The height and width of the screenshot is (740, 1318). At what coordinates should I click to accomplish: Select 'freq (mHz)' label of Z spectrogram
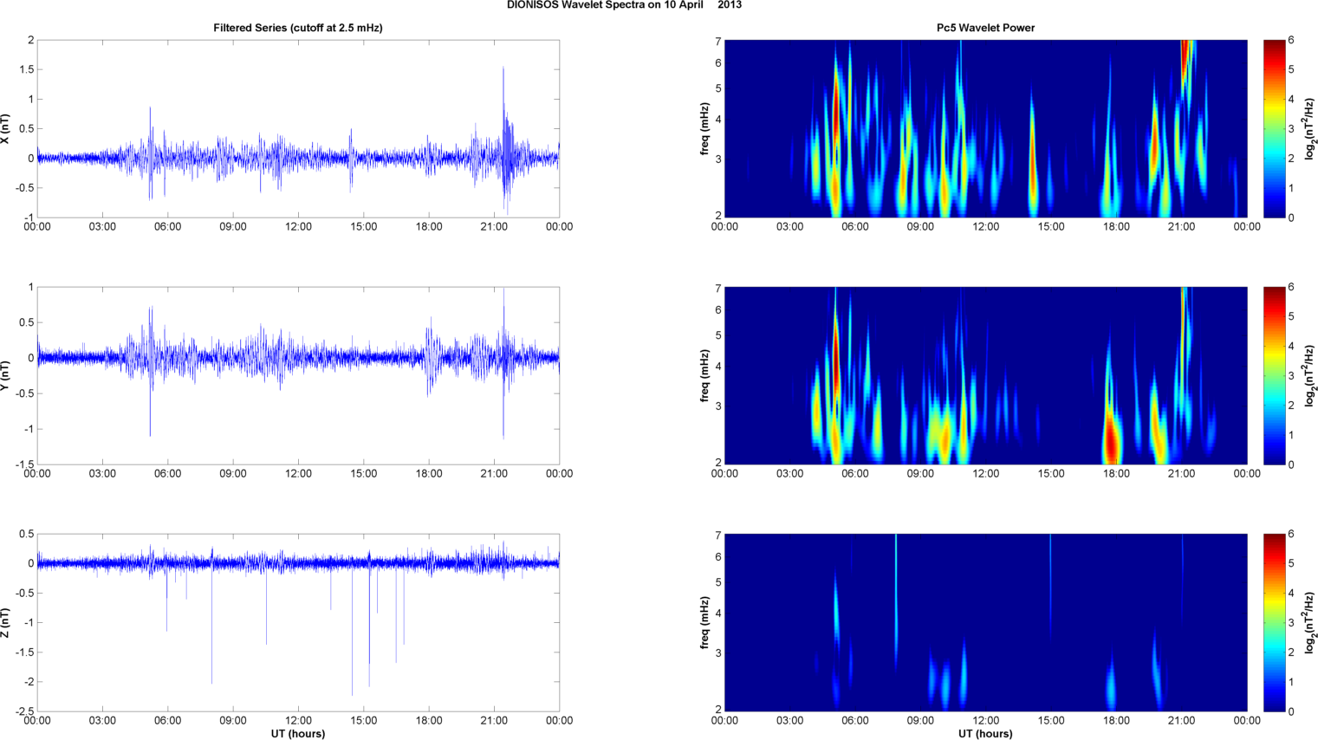[705, 623]
